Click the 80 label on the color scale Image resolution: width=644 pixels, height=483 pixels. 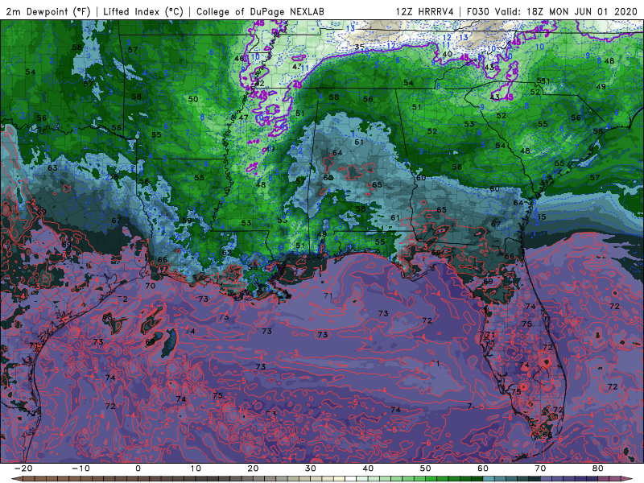[x=598, y=469]
